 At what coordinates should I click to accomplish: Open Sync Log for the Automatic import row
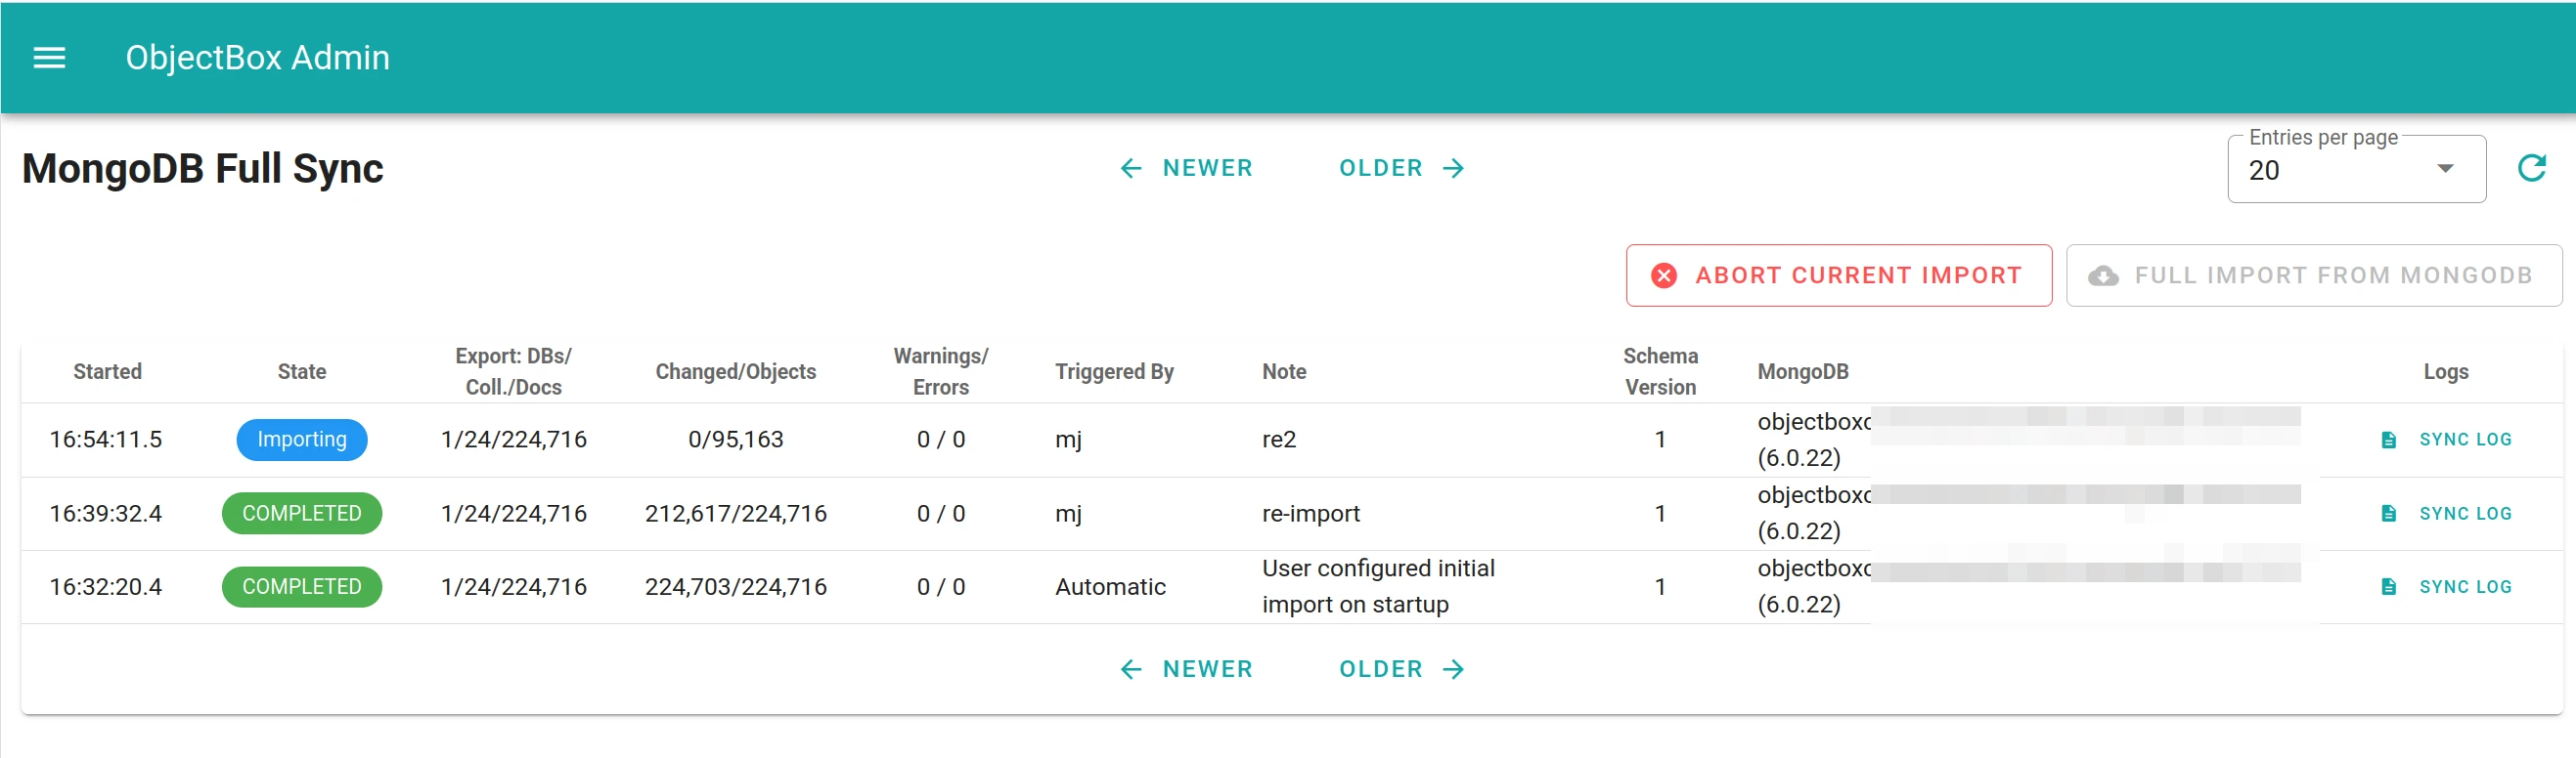click(x=2446, y=587)
